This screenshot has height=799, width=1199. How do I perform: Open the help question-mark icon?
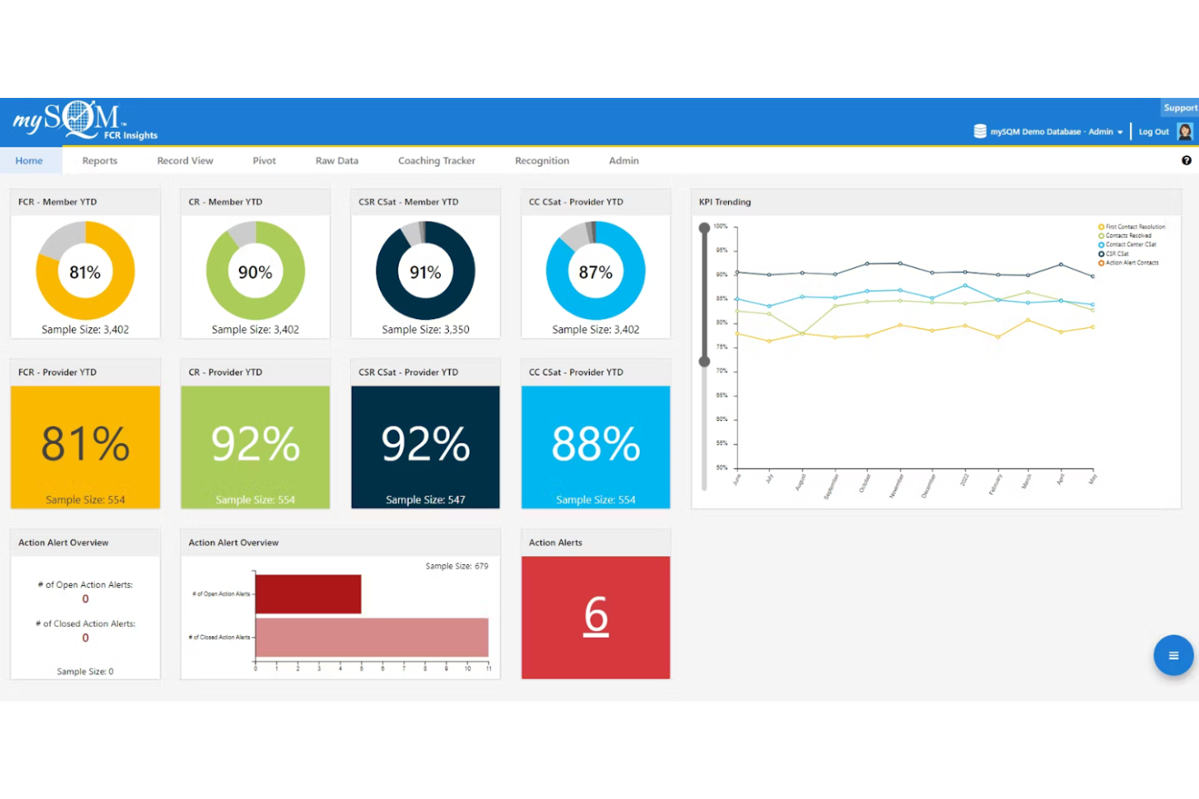(x=1186, y=160)
